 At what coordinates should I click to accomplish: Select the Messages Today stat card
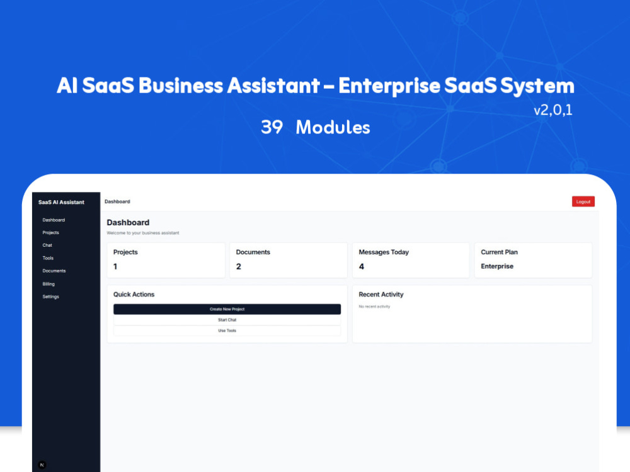point(411,260)
